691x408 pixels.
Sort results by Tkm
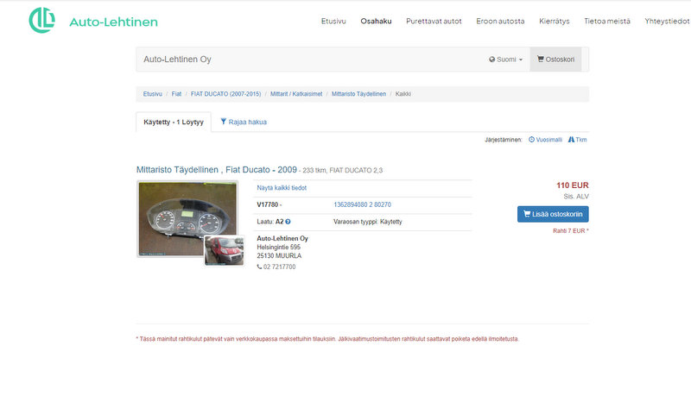pos(577,140)
